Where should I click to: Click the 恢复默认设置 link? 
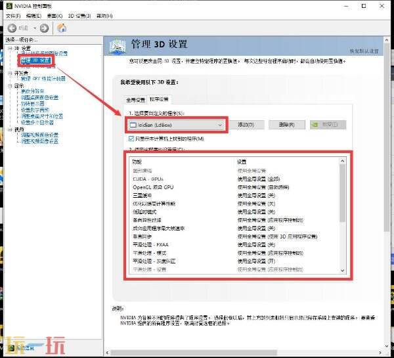364,51
